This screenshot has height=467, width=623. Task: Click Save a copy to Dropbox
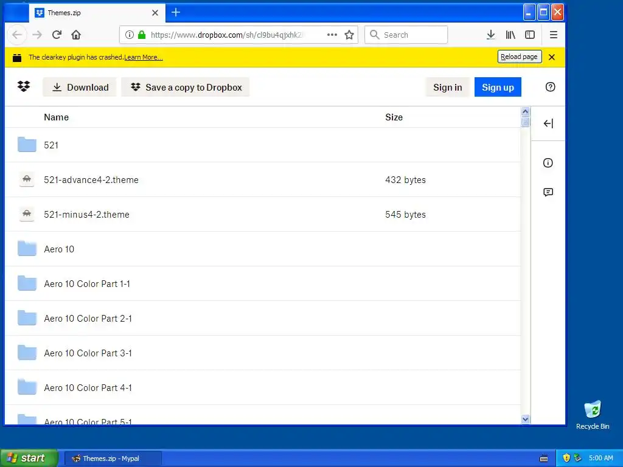point(186,88)
